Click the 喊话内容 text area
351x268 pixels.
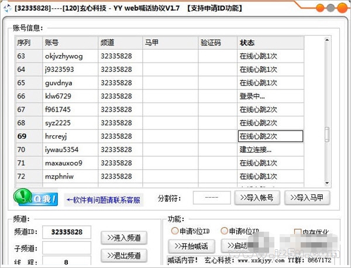click(x=250, y=260)
